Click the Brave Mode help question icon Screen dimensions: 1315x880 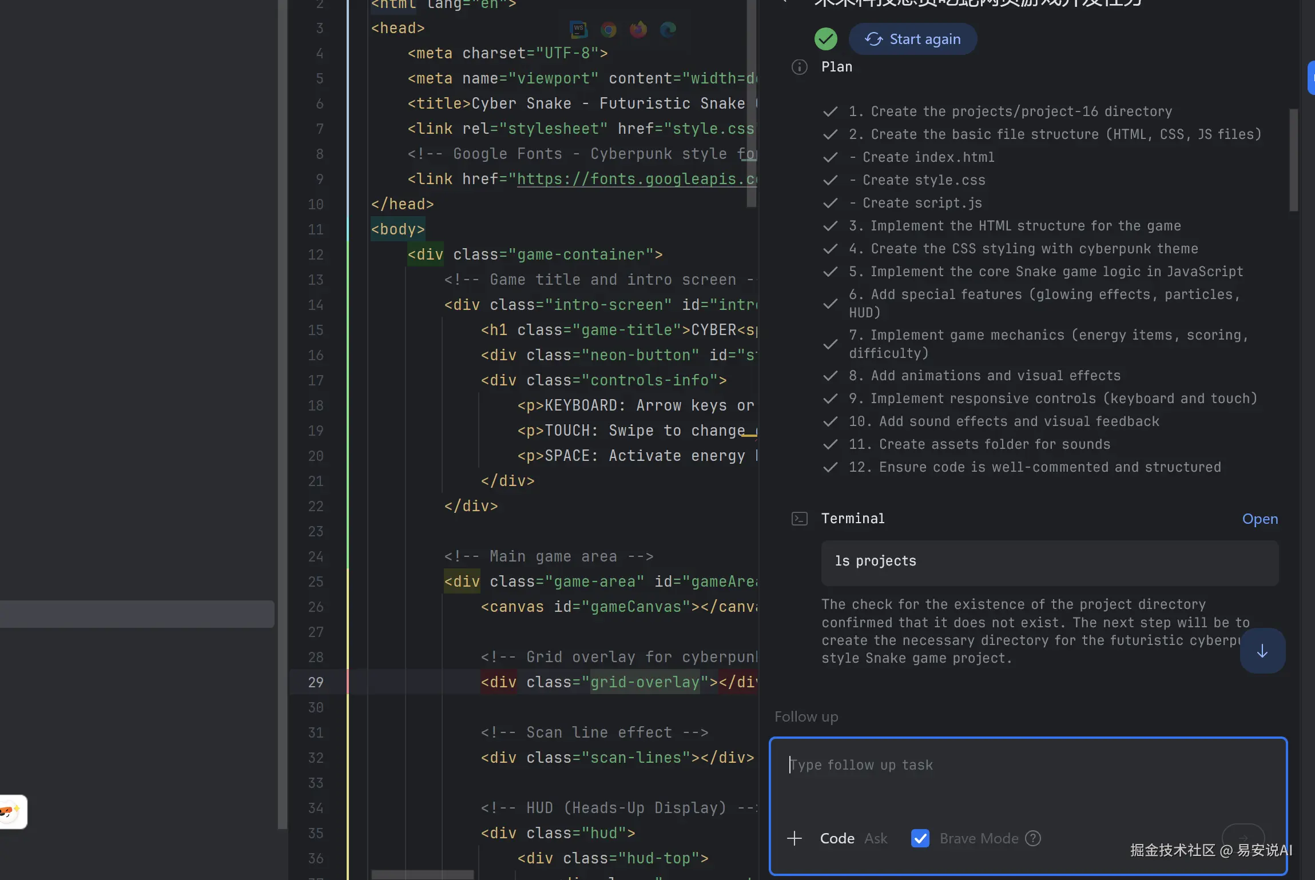(1033, 838)
